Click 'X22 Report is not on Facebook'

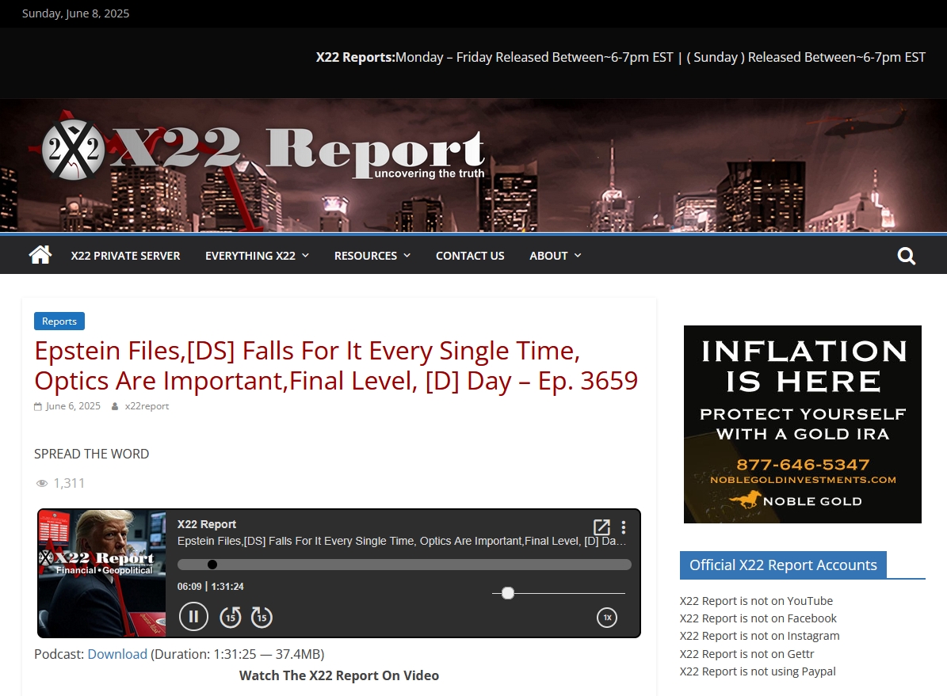click(x=758, y=618)
